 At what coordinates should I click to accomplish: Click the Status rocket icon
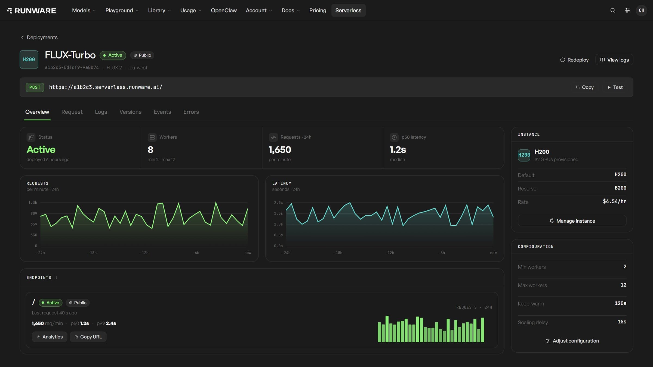[x=31, y=137]
